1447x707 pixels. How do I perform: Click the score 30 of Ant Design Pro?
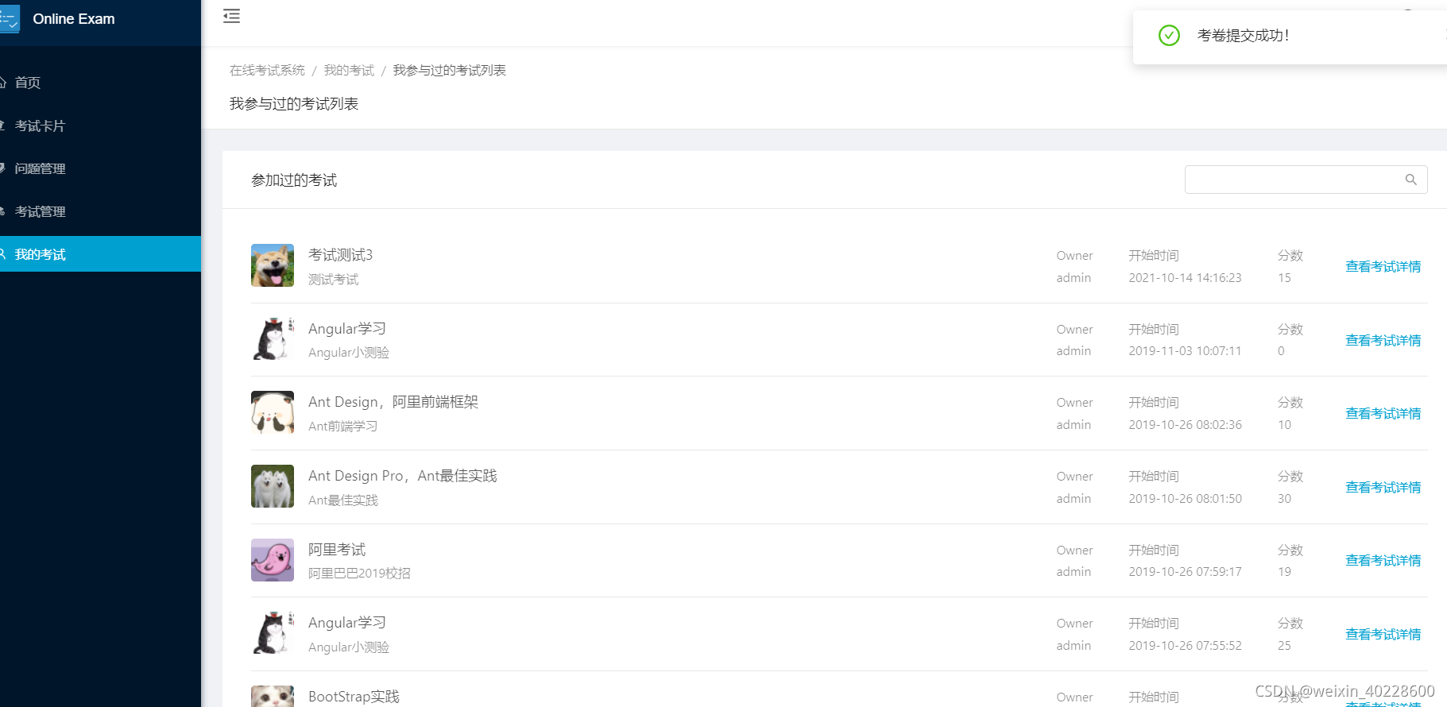coord(1284,499)
